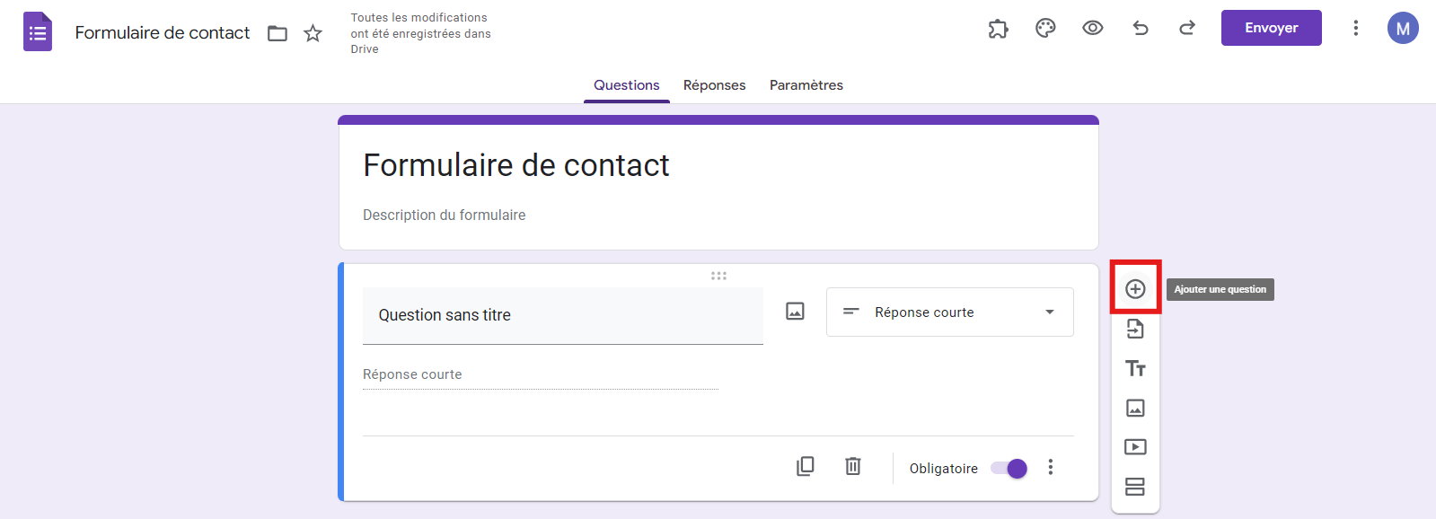Duplicate the current question

[806, 466]
